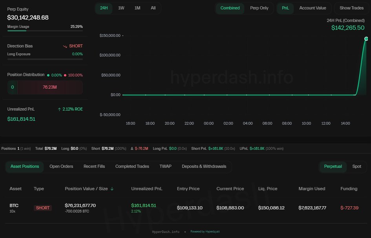Select the Combined view option
This screenshot has height=238, width=371.
tap(230, 8)
